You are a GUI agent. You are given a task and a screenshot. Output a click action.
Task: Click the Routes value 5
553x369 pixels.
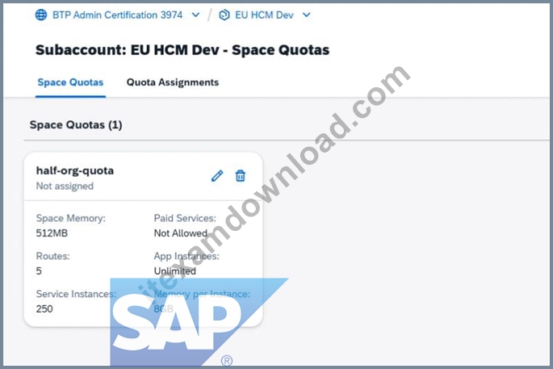39,271
